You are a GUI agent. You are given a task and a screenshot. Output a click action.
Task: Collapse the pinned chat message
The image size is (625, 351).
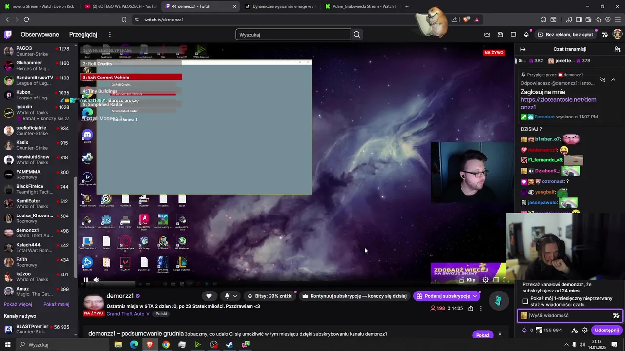(x=613, y=79)
